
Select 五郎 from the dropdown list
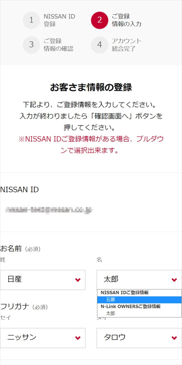(x=139, y=300)
